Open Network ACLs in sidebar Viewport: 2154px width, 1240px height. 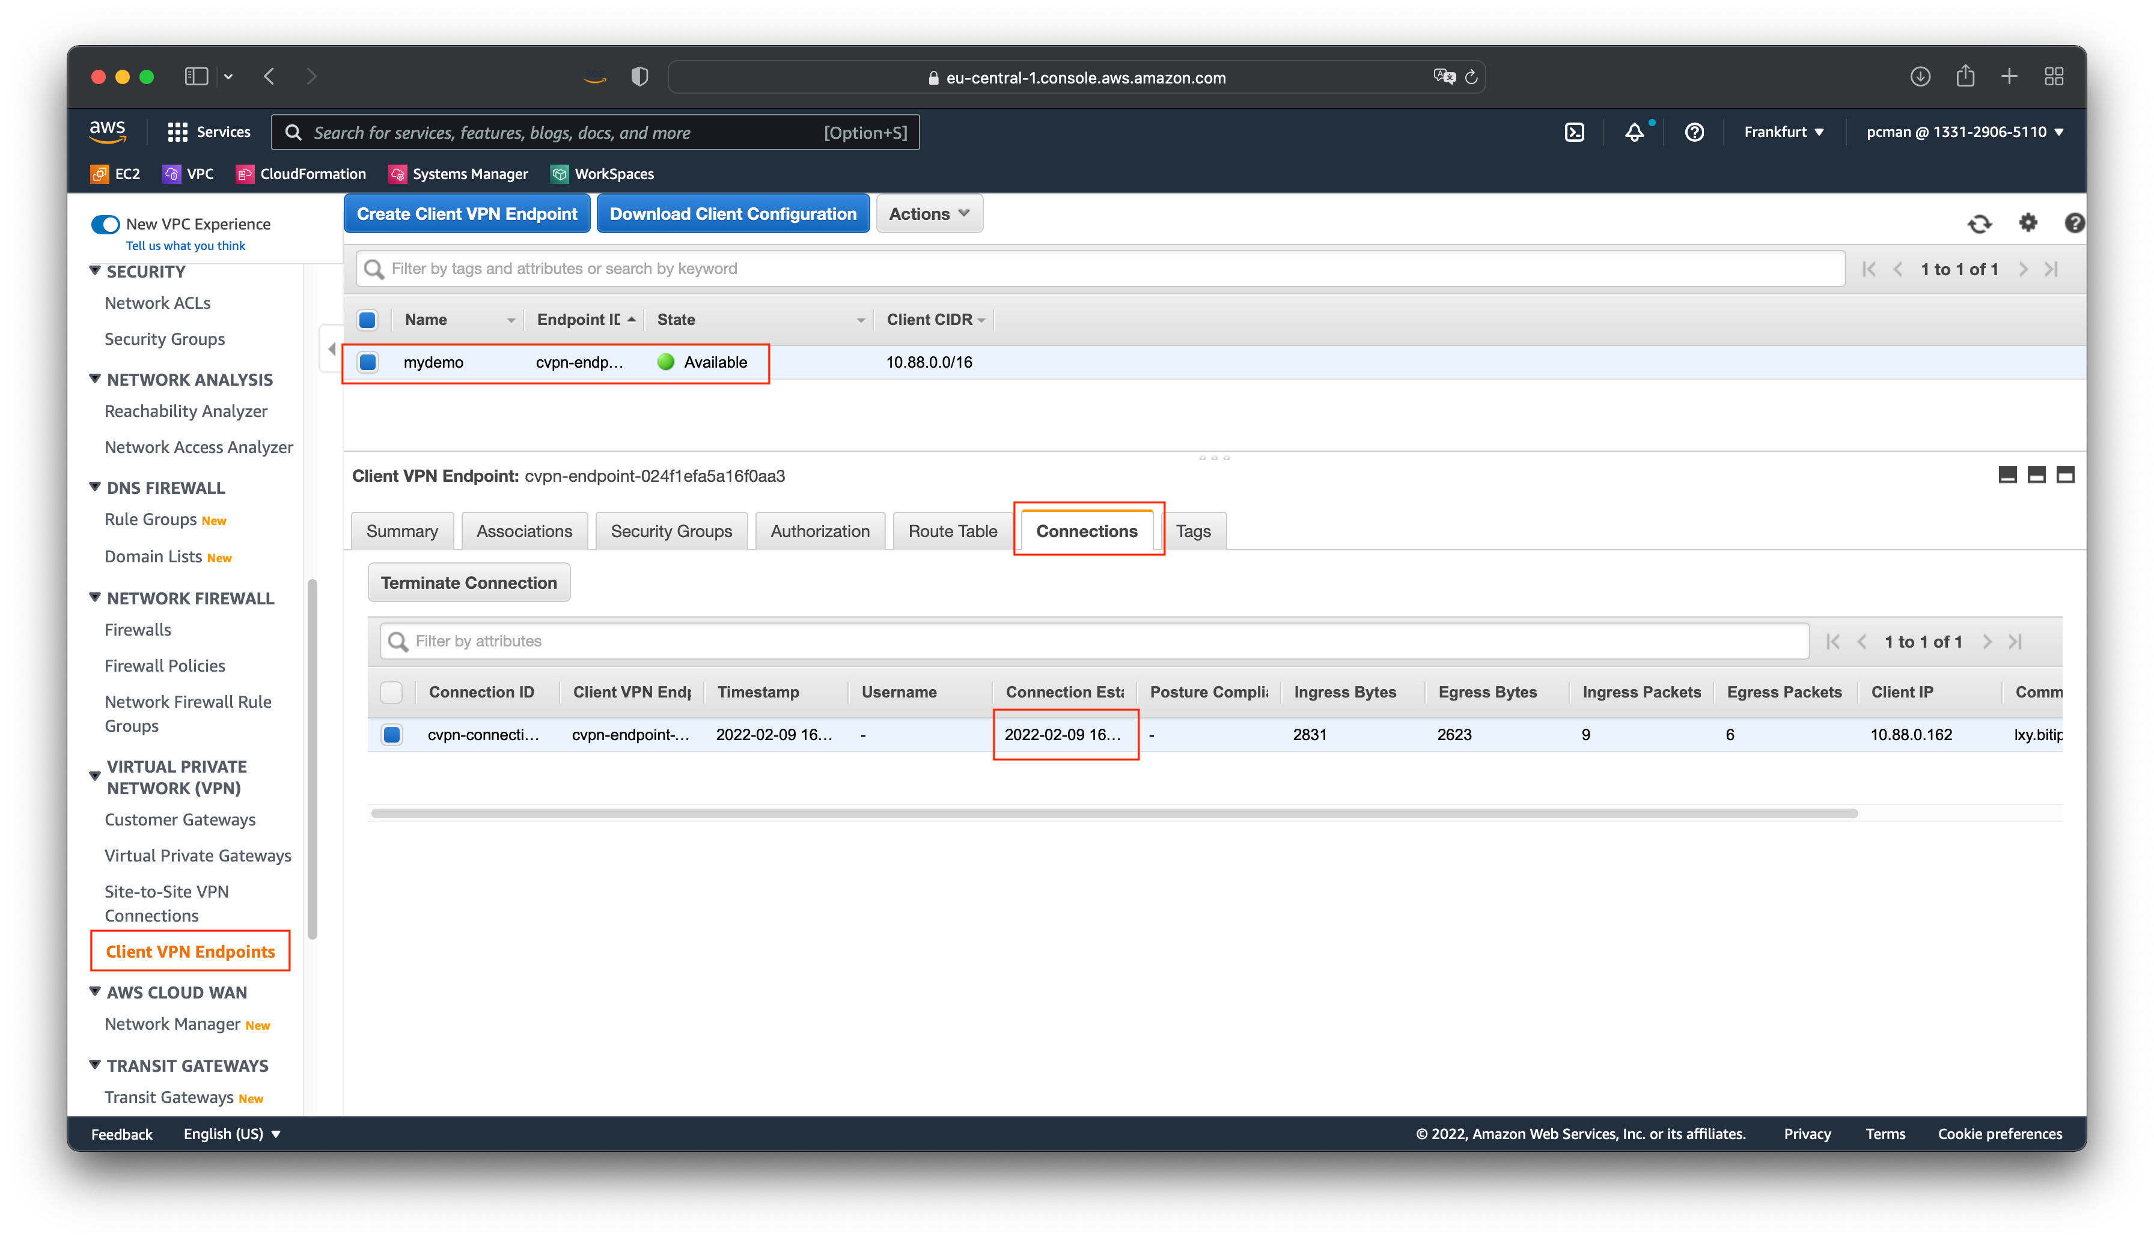point(157,302)
